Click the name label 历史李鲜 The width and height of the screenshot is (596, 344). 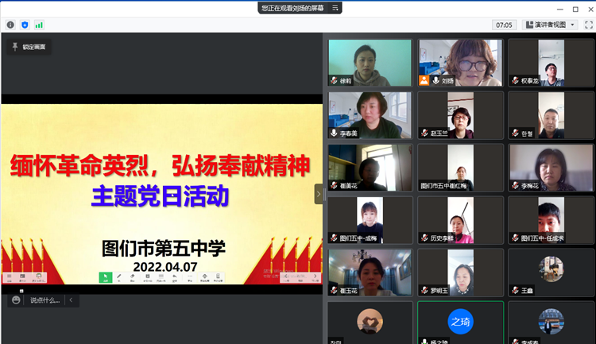(x=442, y=238)
